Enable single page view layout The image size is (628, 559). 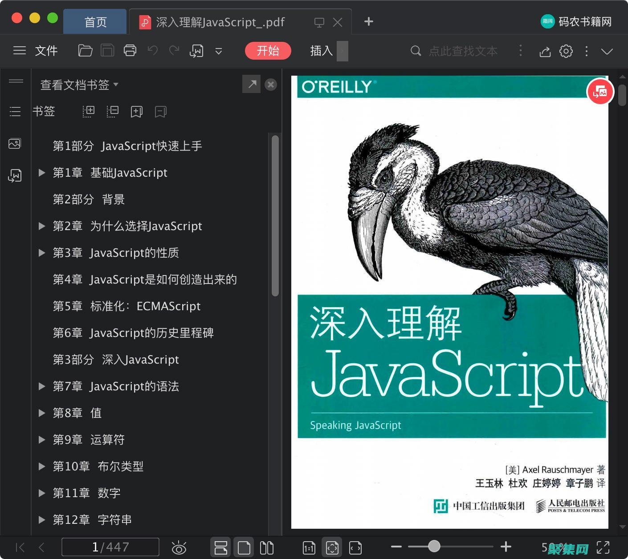pos(244,547)
